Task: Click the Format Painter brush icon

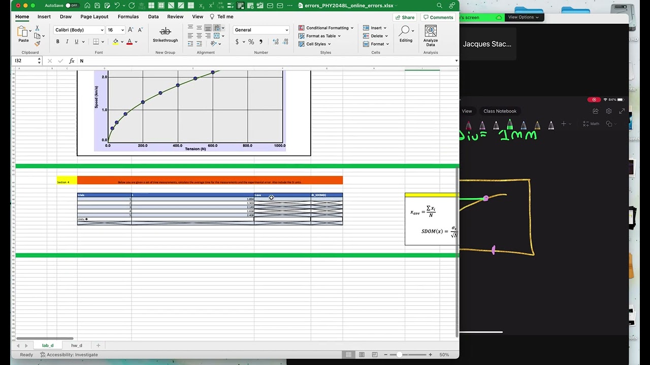Action: [37, 43]
